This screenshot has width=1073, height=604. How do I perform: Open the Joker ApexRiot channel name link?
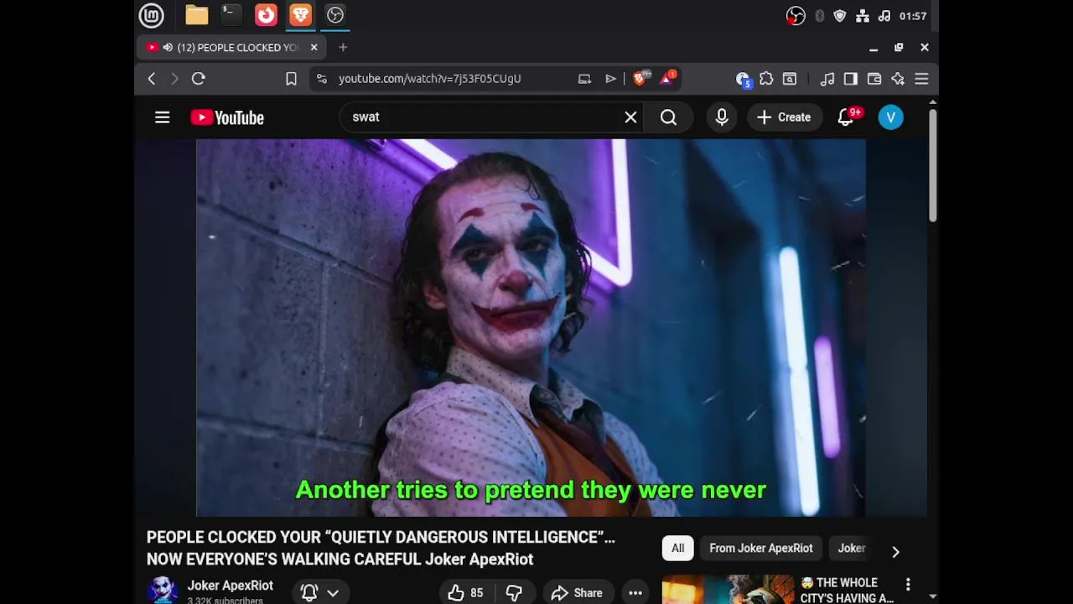click(x=230, y=586)
